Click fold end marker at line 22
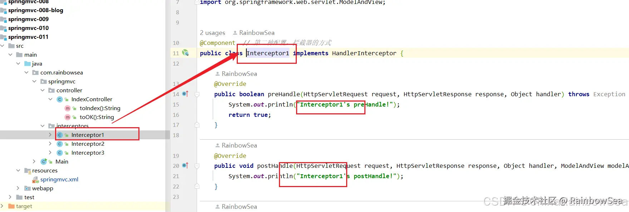 coord(197,186)
